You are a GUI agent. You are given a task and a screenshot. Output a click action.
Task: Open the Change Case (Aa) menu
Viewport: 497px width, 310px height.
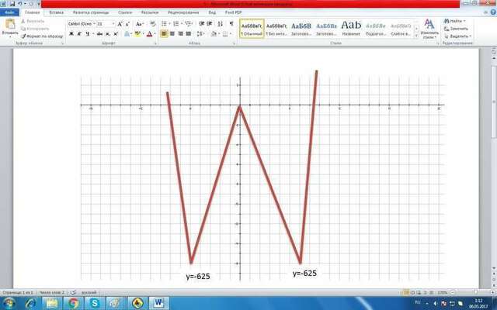point(139,24)
